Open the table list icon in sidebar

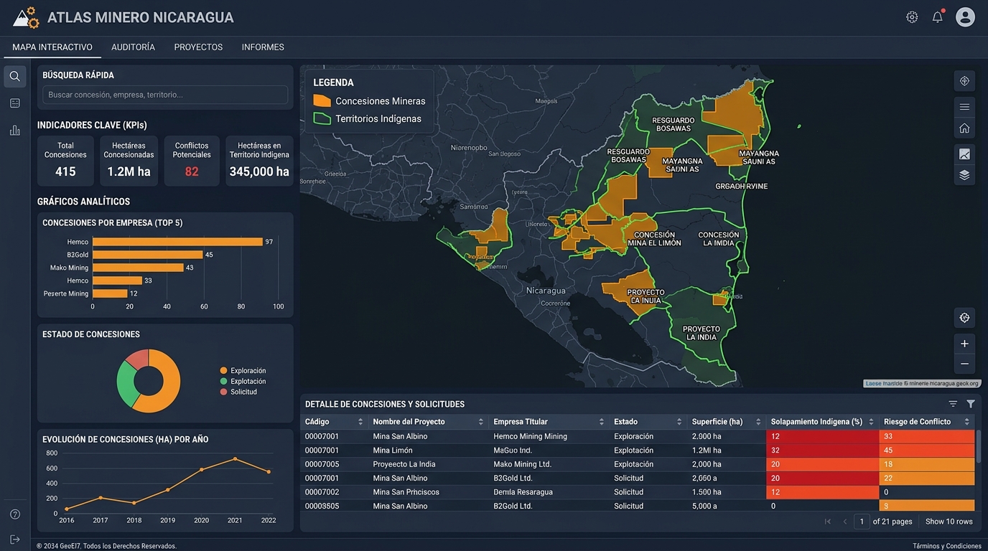[15, 103]
